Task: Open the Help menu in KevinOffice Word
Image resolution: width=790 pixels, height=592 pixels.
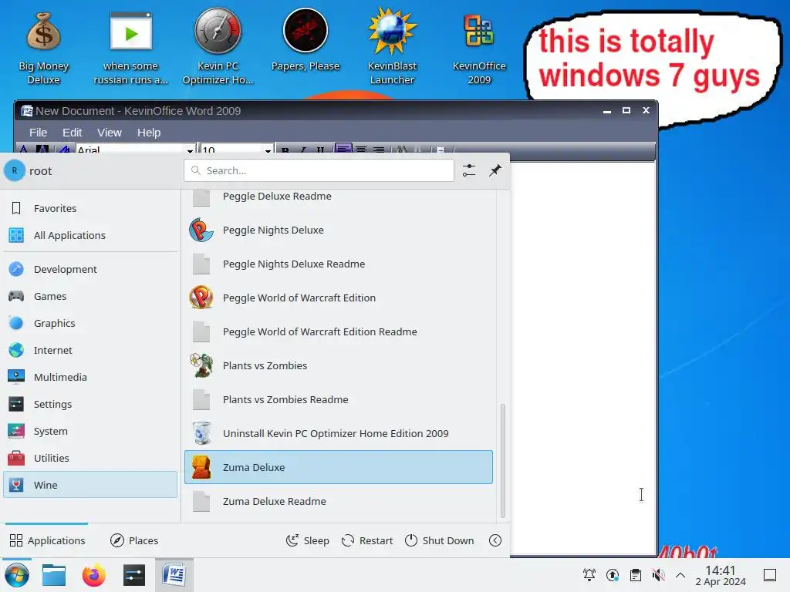Action: tap(149, 133)
